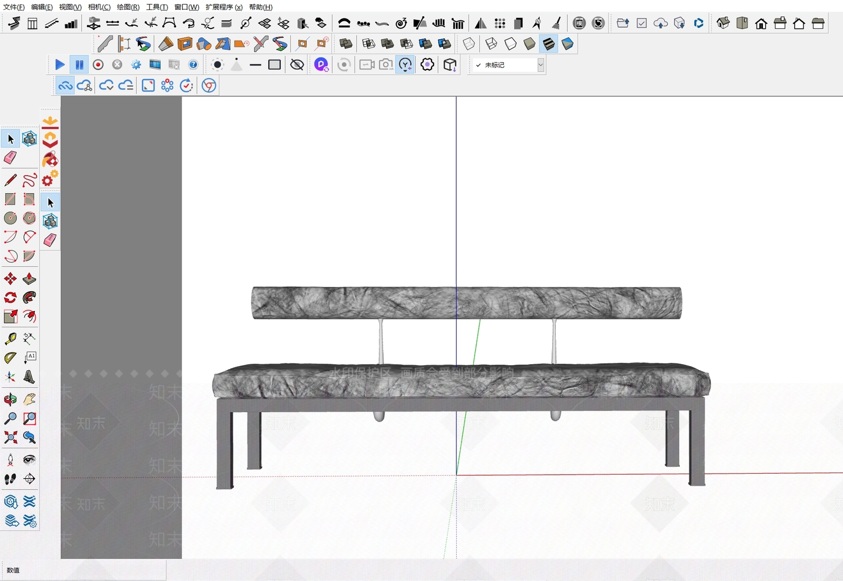Activate the Orbit tool
This screenshot has width=843, height=581.
coord(11,399)
